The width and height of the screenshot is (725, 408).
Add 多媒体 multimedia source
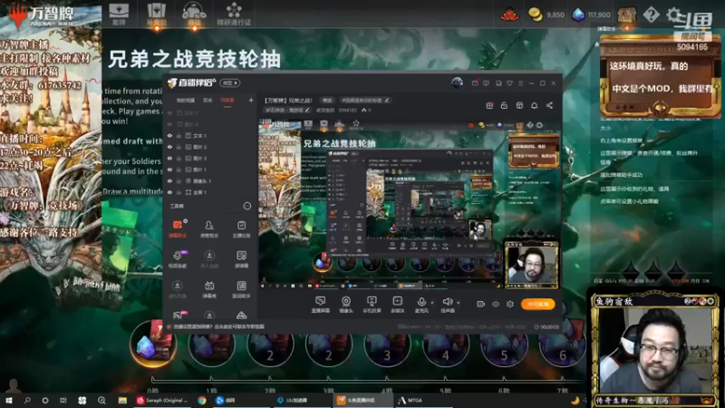397,305
